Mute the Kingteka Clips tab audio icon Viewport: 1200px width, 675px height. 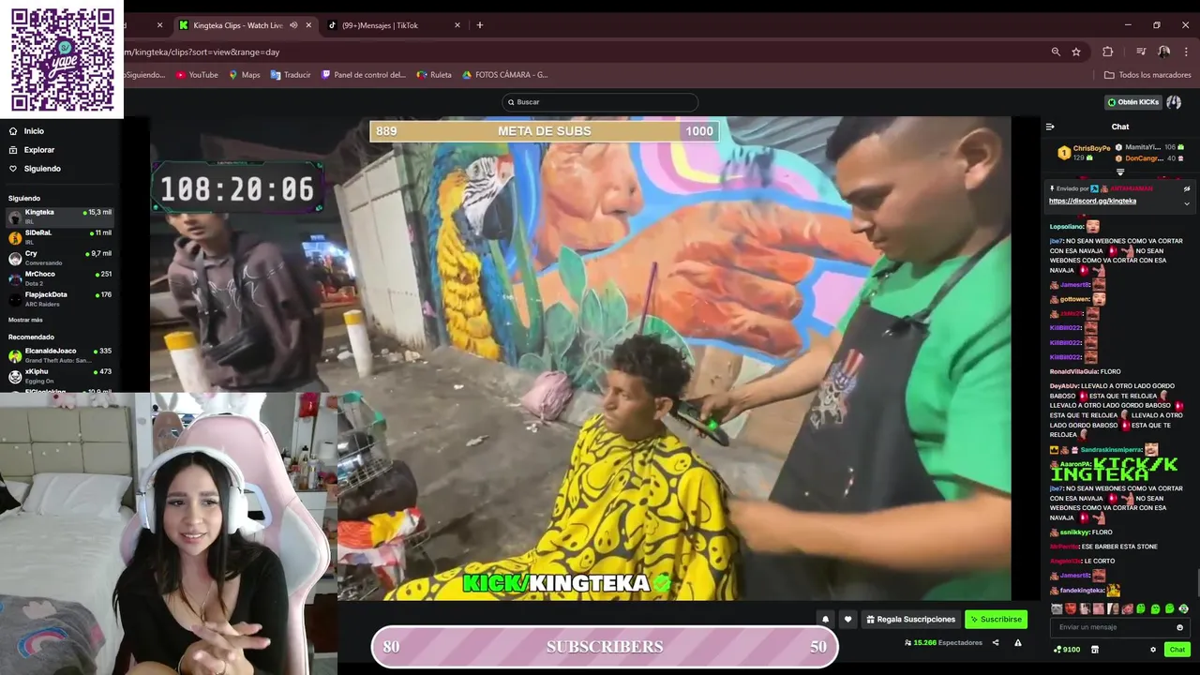click(293, 25)
